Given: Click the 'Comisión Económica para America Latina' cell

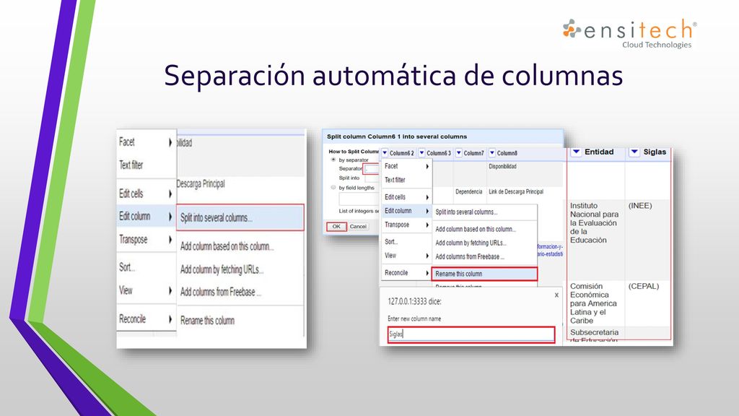Looking at the screenshot, I should coord(593,303).
